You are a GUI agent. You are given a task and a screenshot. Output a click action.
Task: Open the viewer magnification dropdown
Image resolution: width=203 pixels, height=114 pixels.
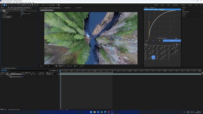[43, 66]
